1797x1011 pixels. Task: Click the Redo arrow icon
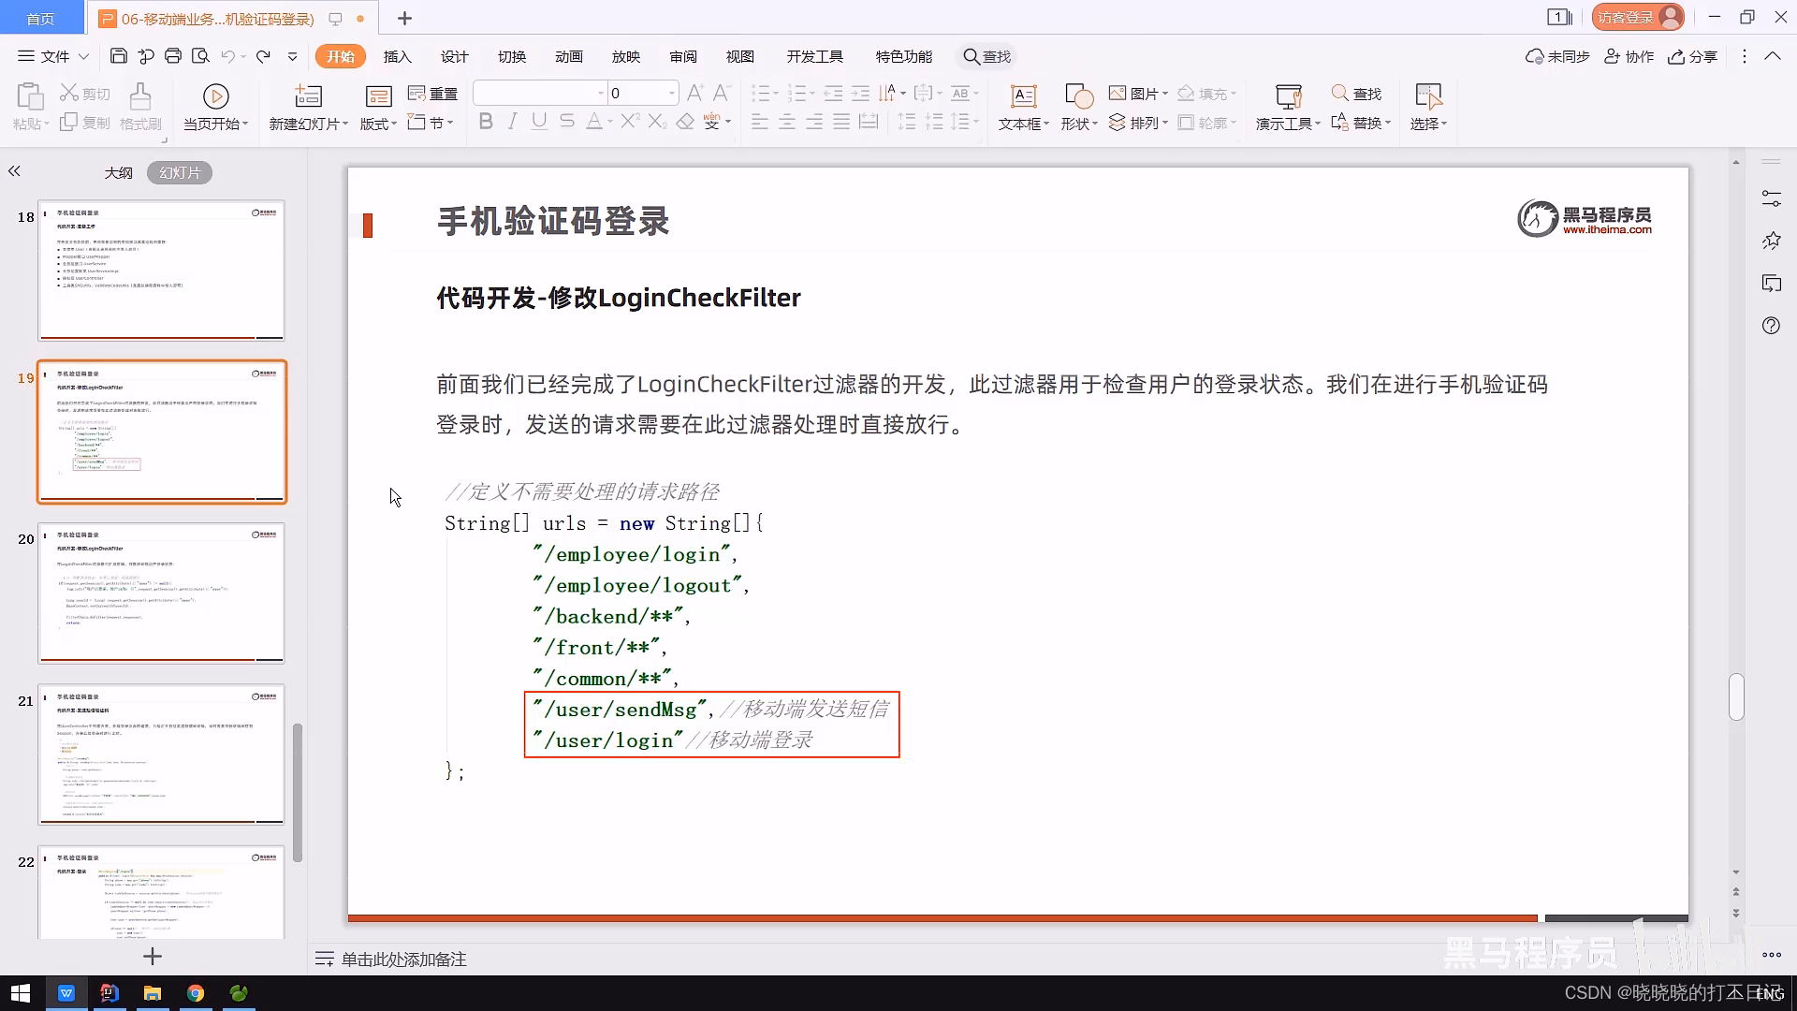(263, 56)
